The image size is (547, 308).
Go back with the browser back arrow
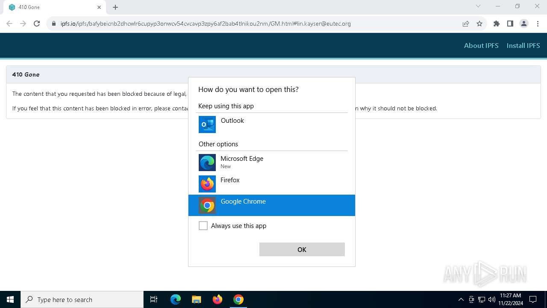coord(9,24)
